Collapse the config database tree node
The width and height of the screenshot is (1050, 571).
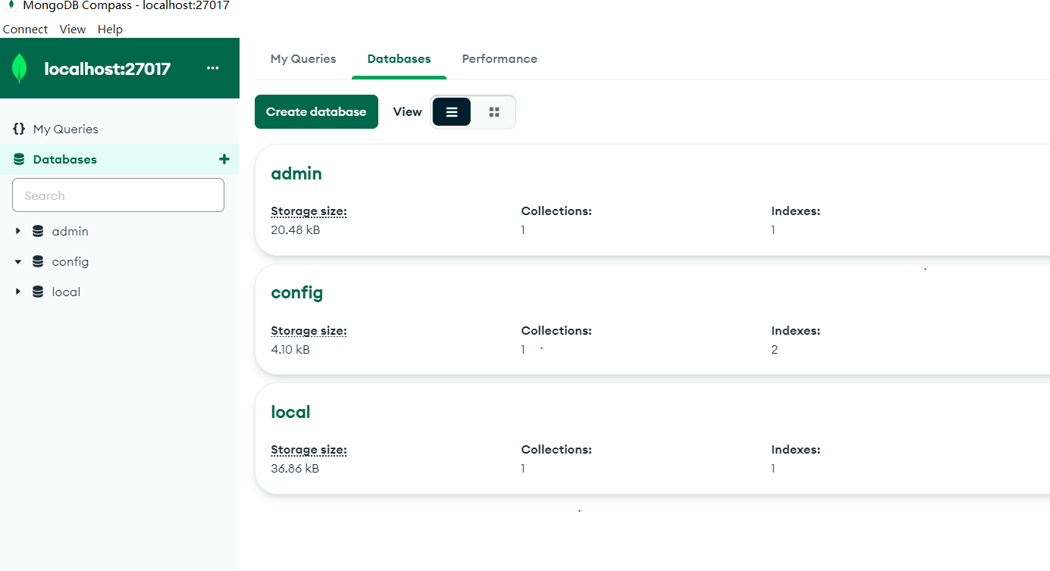[18, 261]
